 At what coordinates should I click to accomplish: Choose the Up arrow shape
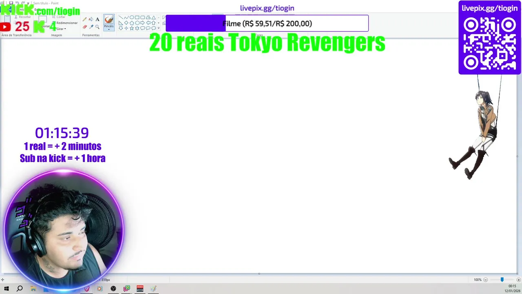click(154, 23)
